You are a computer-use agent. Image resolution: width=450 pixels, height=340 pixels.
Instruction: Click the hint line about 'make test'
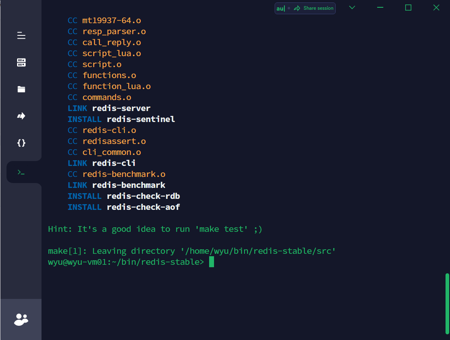pos(155,229)
